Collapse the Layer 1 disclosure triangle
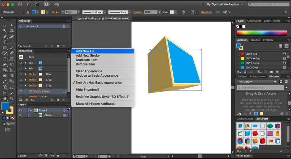 point(31,110)
